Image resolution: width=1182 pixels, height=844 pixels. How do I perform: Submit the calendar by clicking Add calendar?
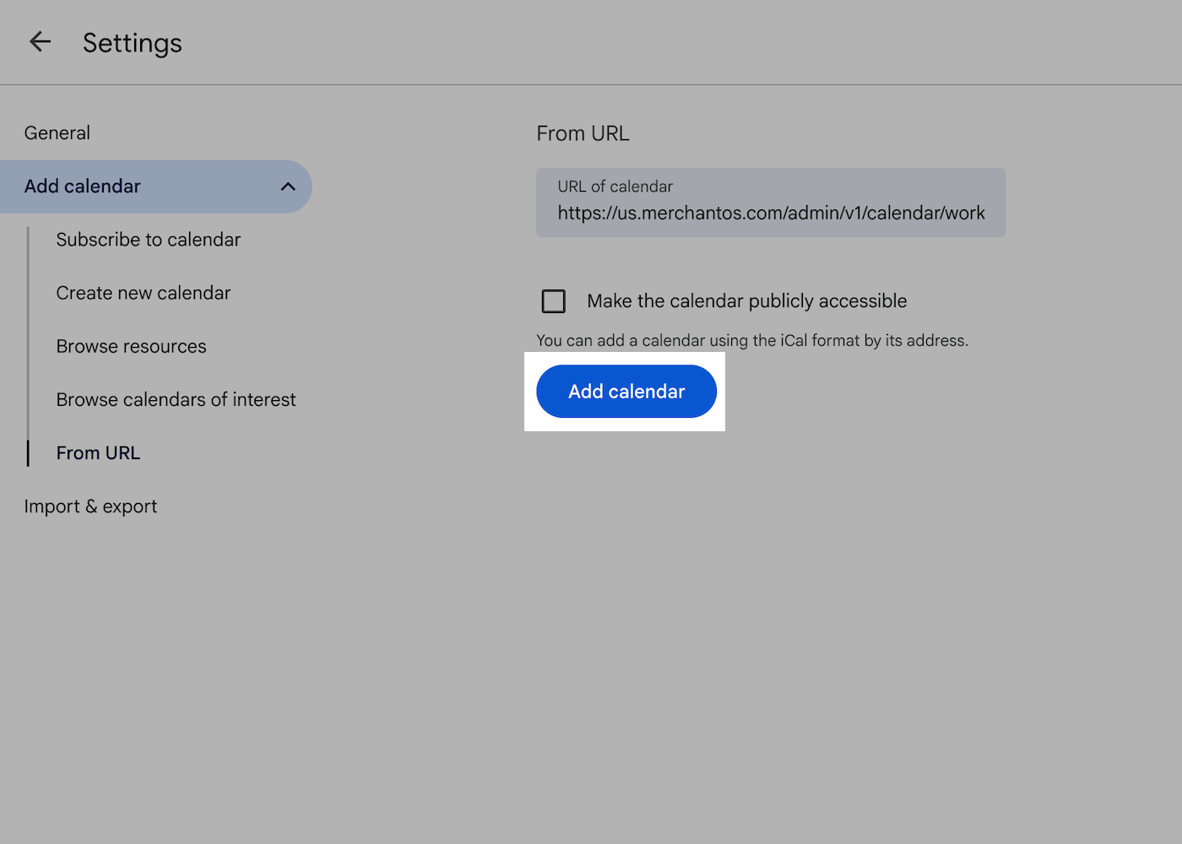626,391
